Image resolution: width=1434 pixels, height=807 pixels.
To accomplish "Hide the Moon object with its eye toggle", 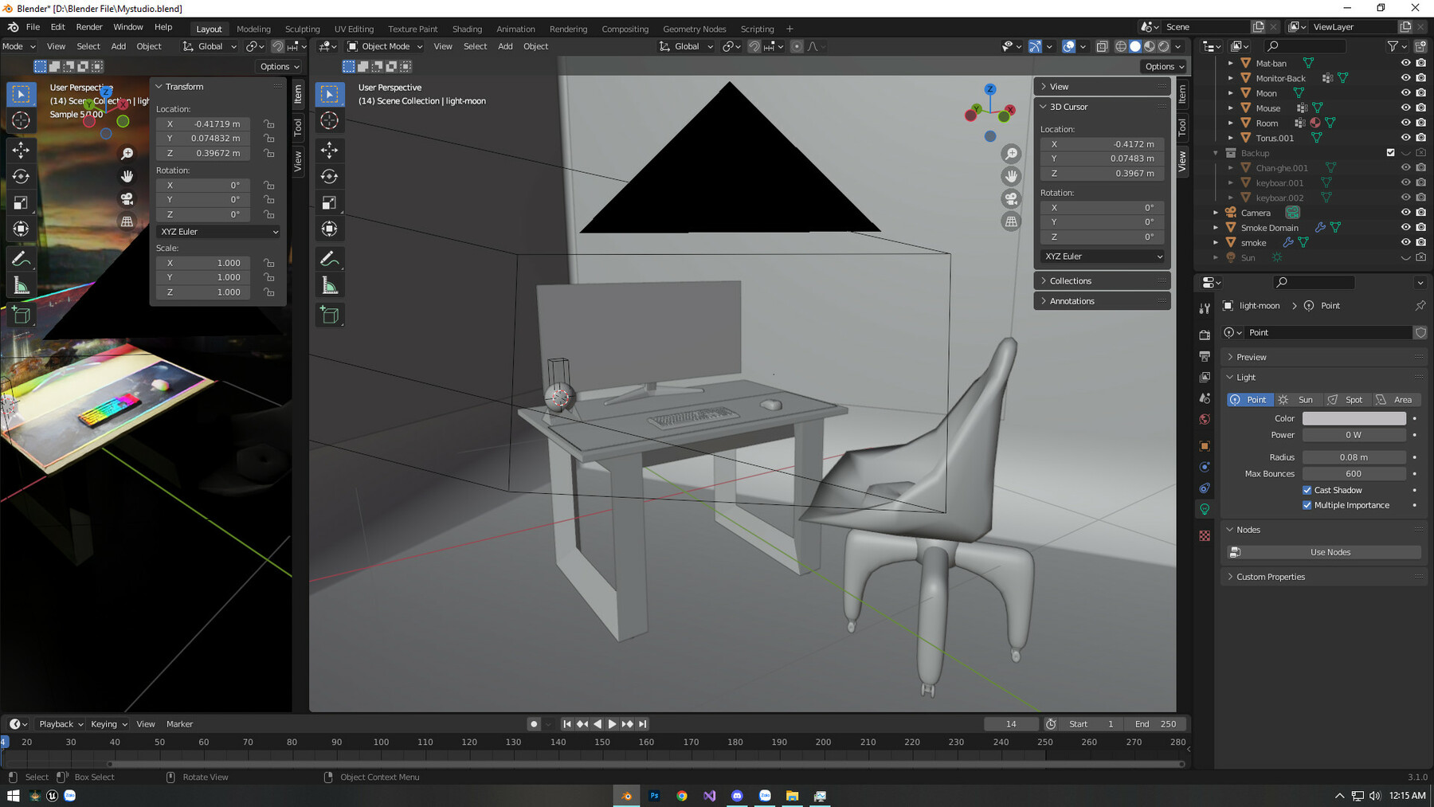I will [1405, 92].
